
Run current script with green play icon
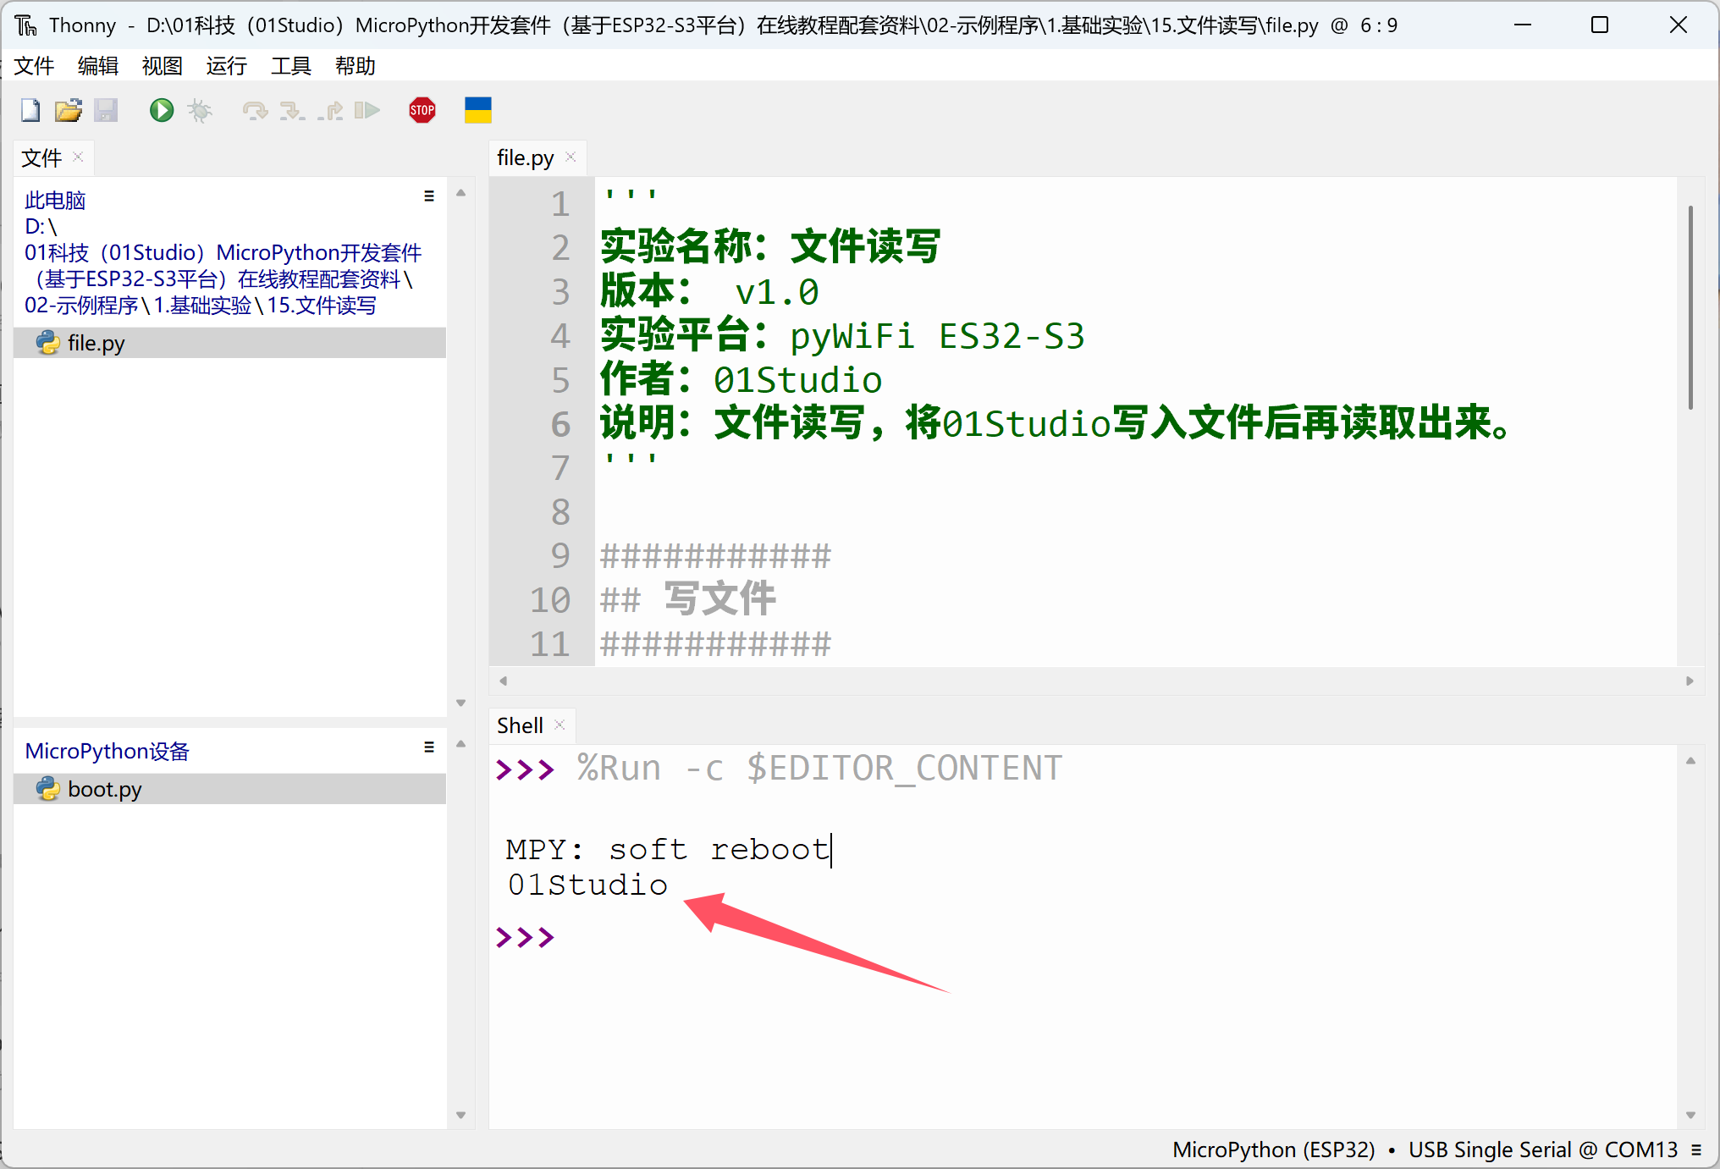pyautogui.click(x=161, y=111)
